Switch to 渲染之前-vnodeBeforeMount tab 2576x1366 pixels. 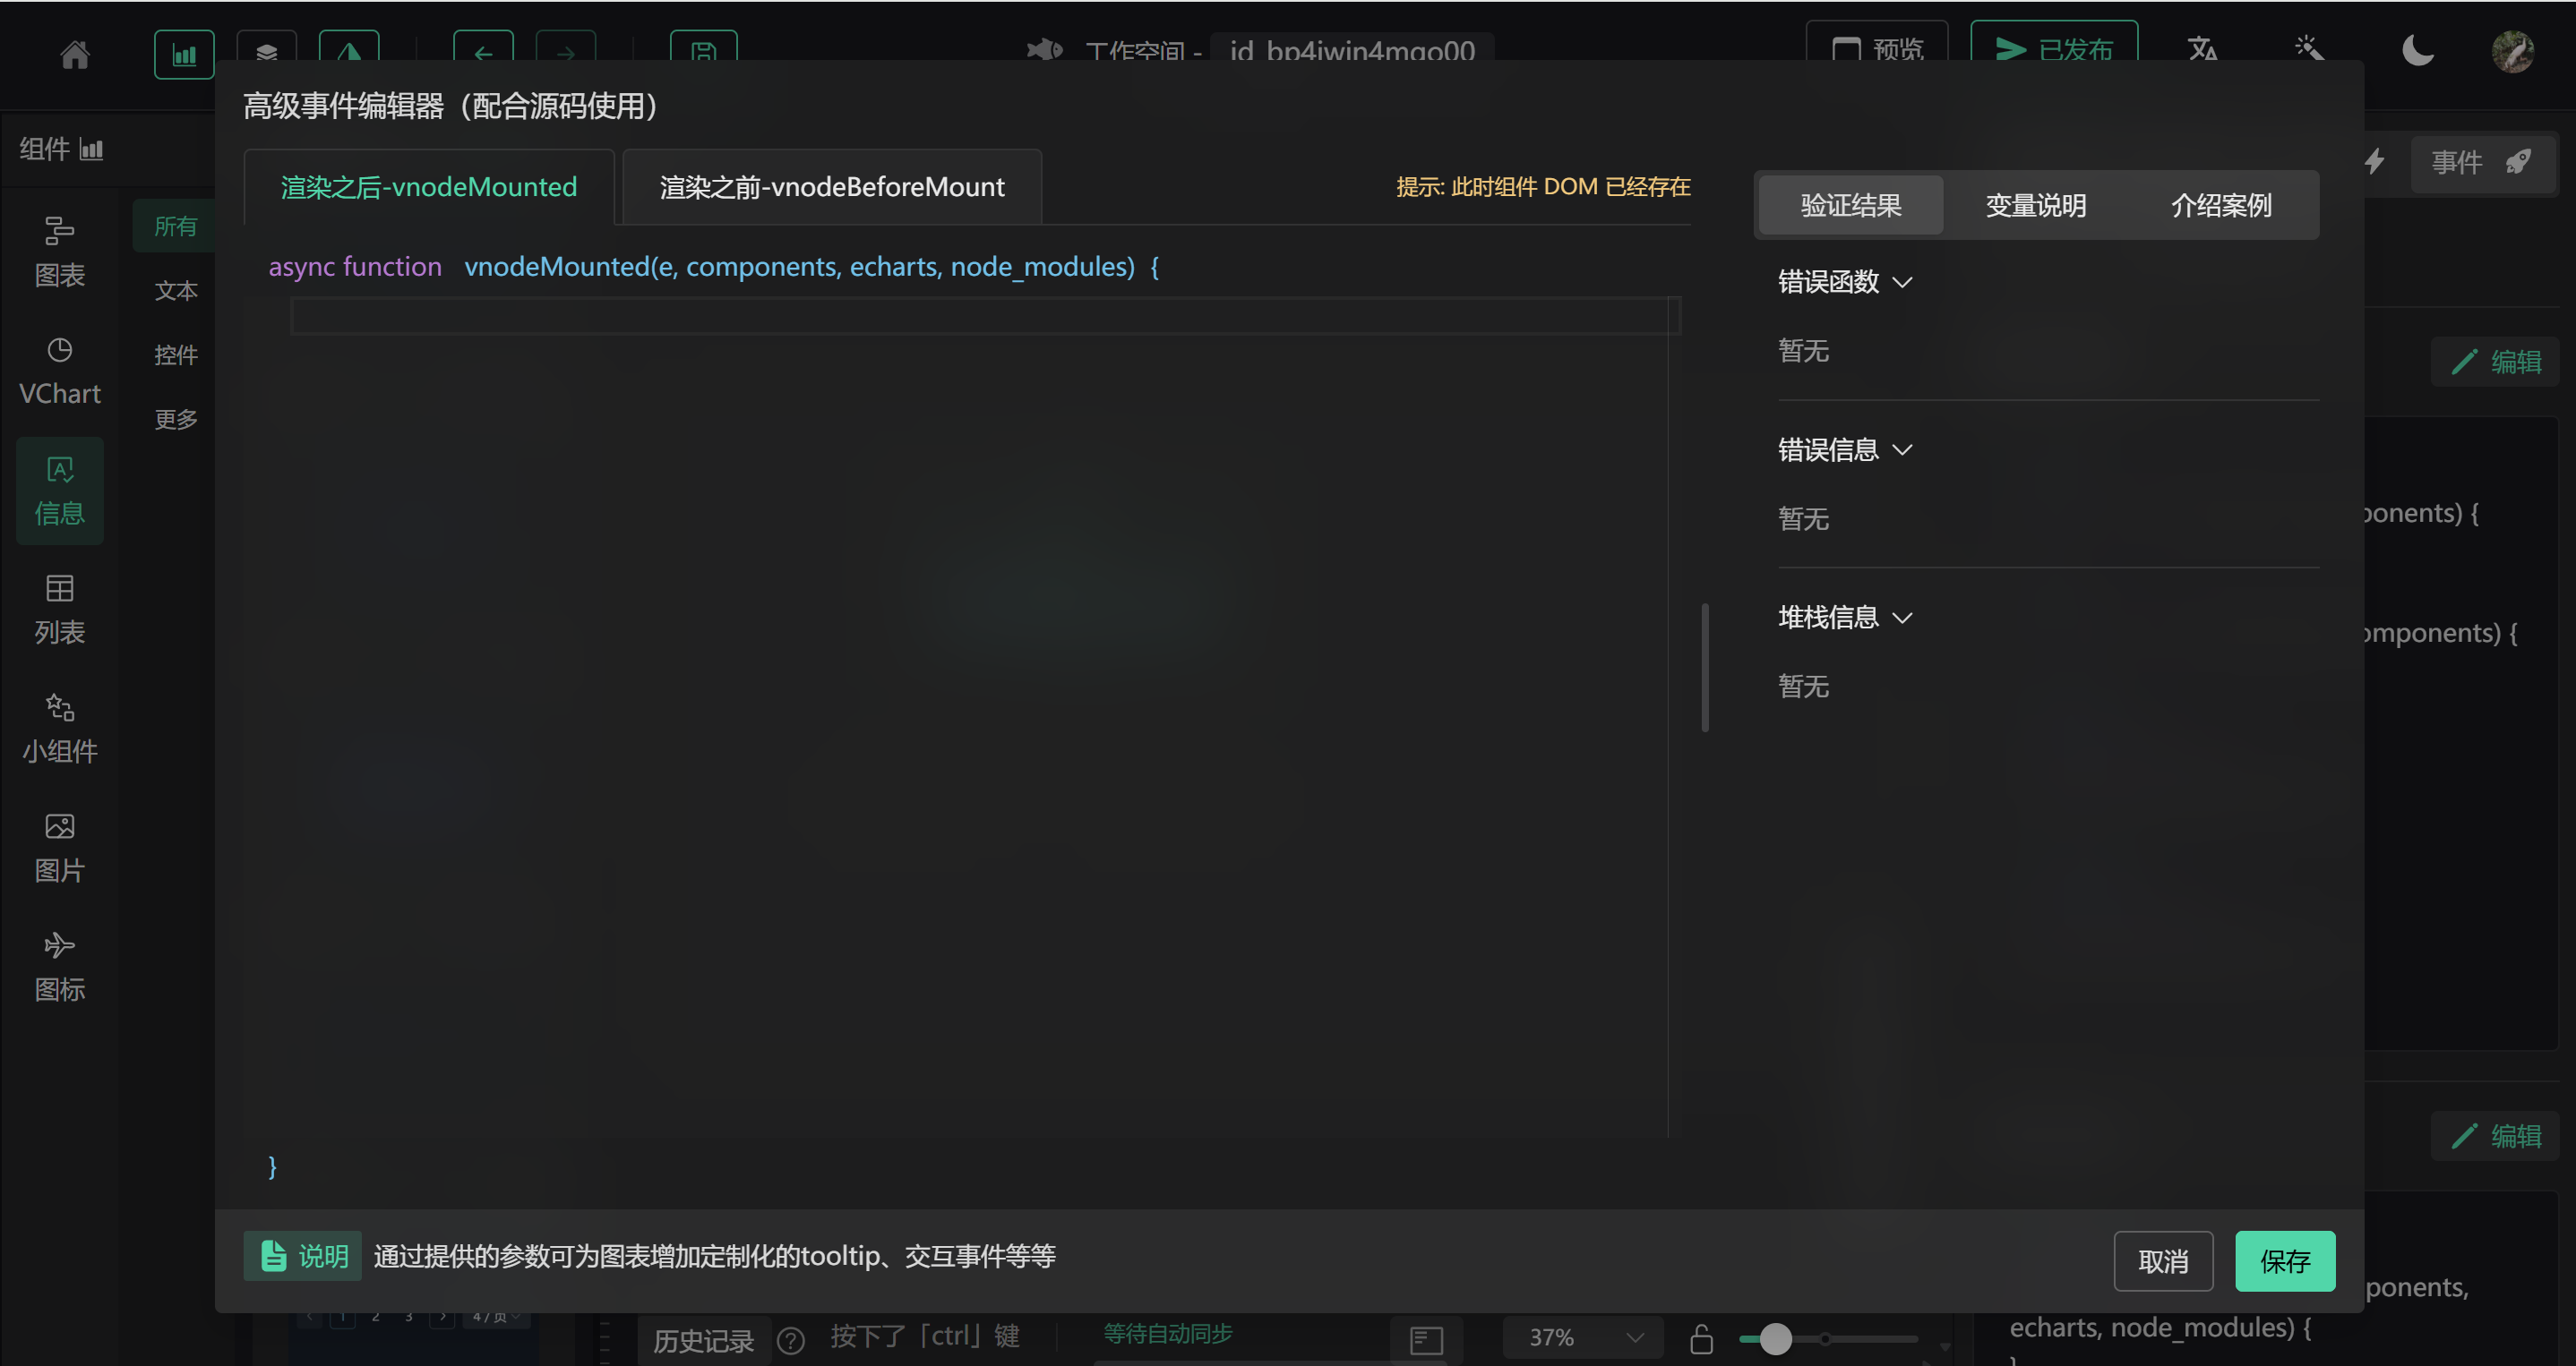[831, 187]
